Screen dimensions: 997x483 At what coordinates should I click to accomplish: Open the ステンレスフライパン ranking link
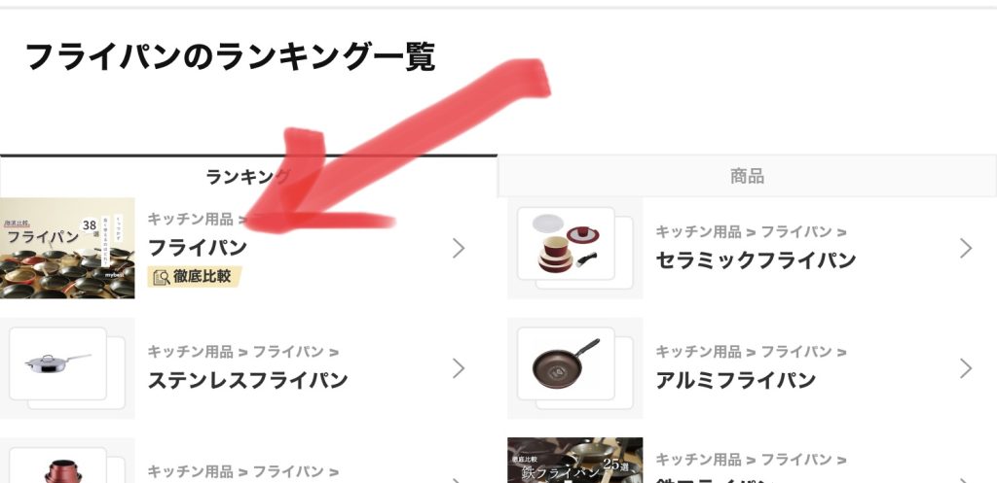point(247,380)
